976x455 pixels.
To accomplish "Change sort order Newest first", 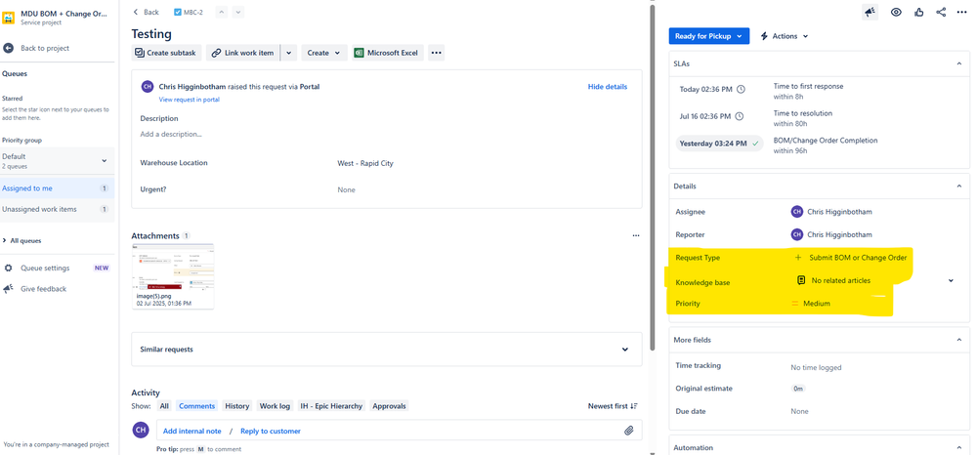I will pyautogui.click(x=613, y=406).
